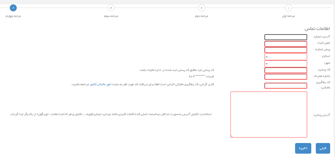This screenshot has height=157, width=335.
Task: Click the شهر label
Action: tap(327, 63)
